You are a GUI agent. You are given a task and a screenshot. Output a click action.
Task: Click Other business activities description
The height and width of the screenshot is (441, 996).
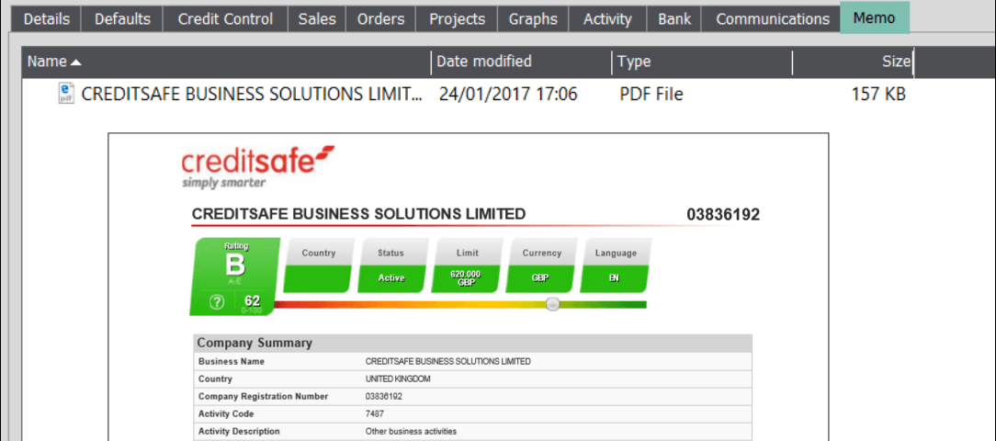[411, 431]
